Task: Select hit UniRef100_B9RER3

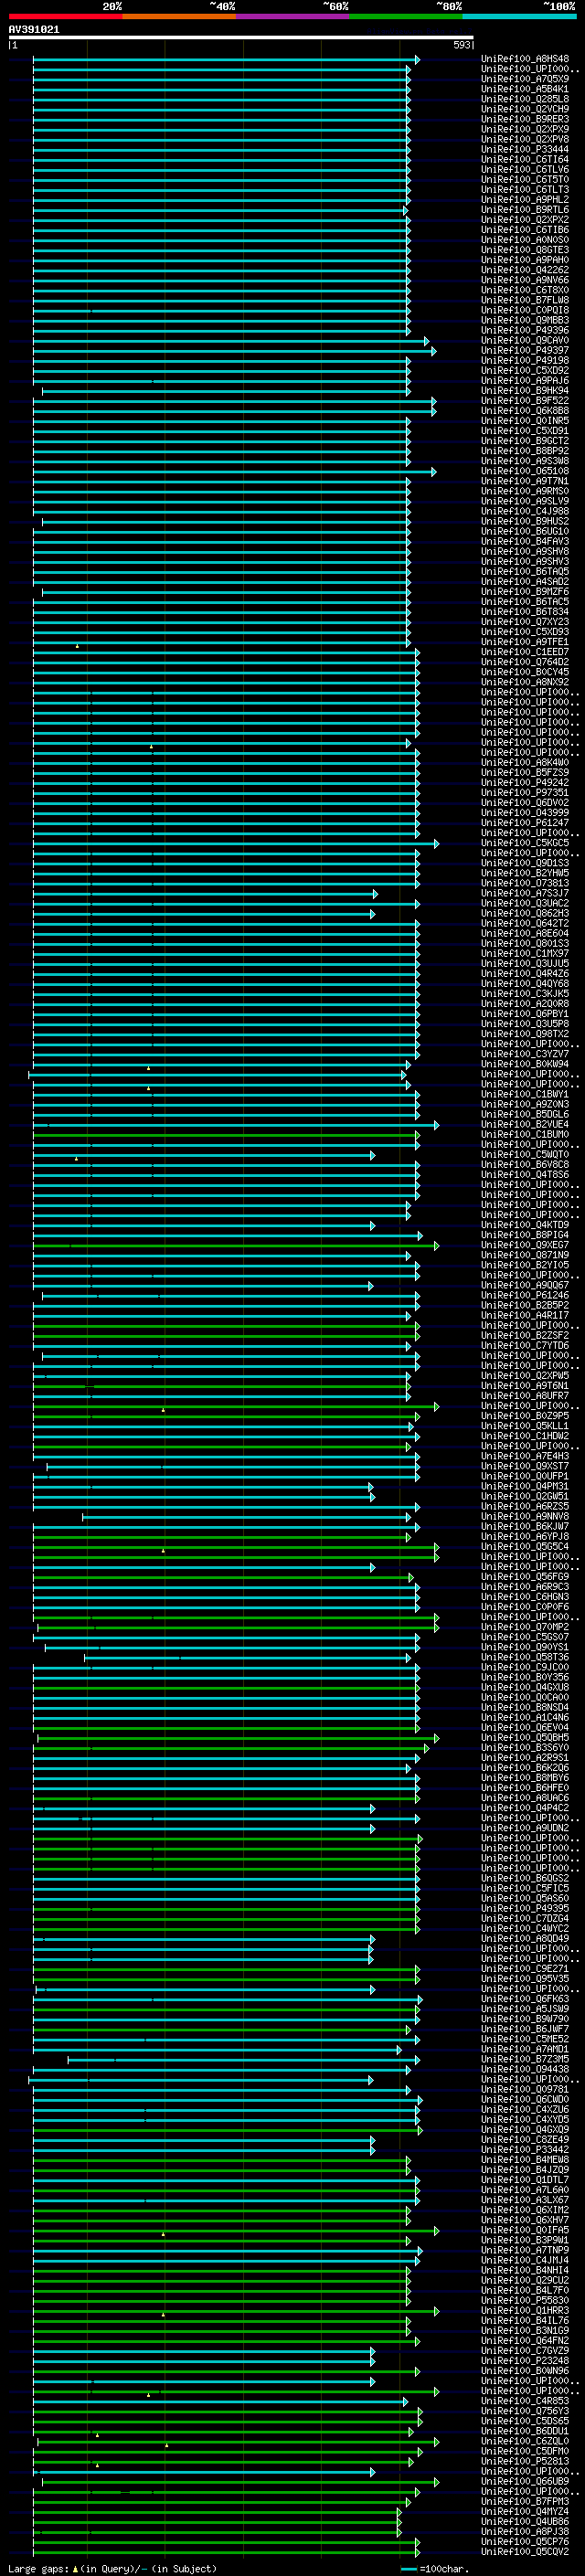Action: coord(525,119)
